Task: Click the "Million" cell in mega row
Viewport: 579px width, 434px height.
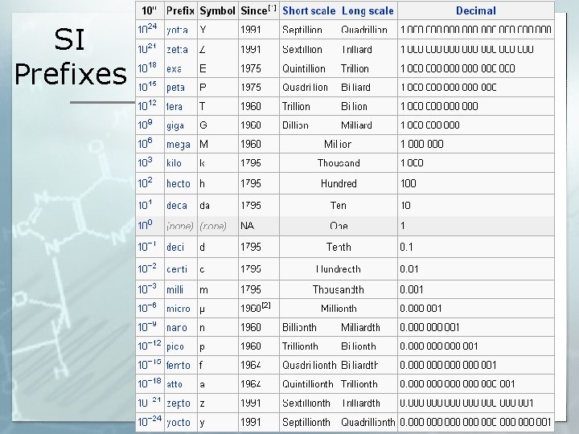Action: point(338,145)
